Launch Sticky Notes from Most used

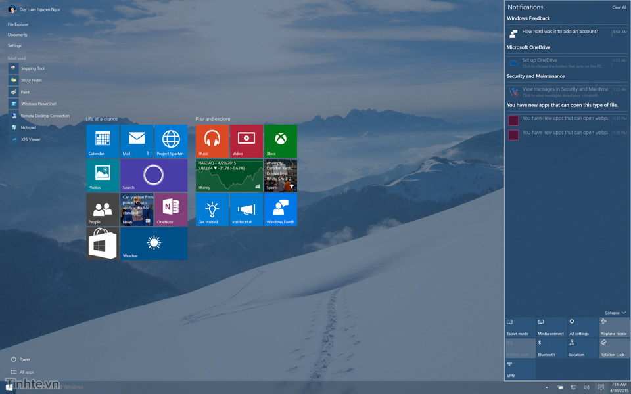point(26,80)
